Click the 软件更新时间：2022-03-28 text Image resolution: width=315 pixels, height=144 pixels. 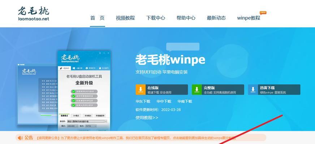pos(158,110)
